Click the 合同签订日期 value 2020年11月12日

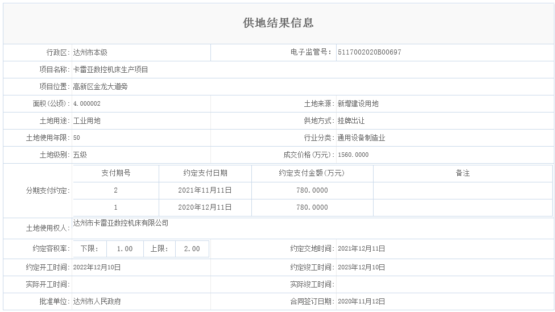pos(362,301)
